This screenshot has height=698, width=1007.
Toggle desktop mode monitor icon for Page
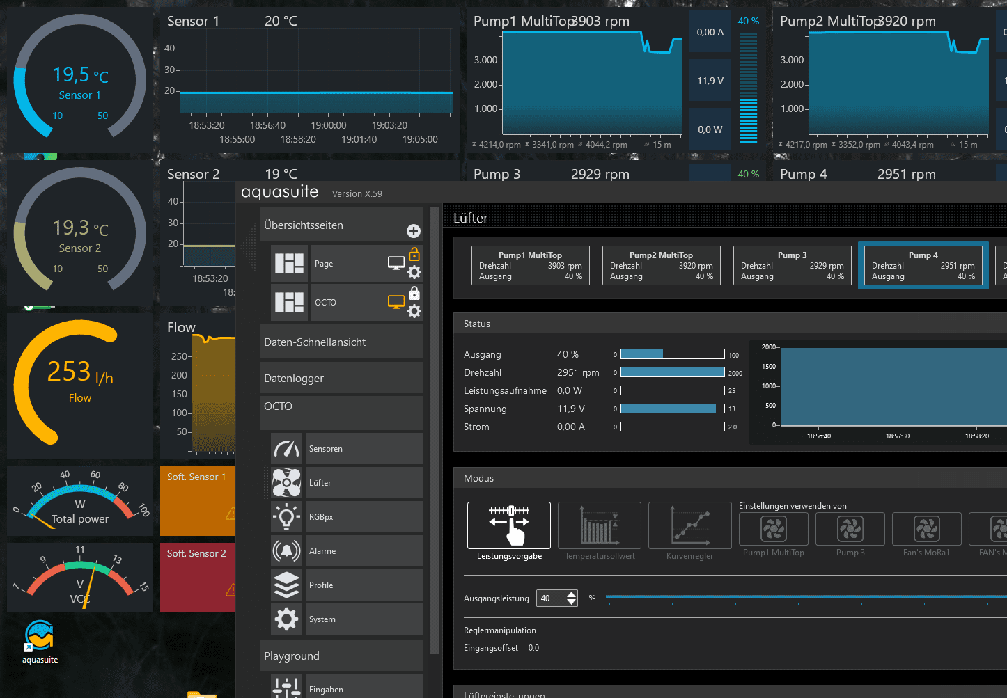pyautogui.click(x=396, y=263)
